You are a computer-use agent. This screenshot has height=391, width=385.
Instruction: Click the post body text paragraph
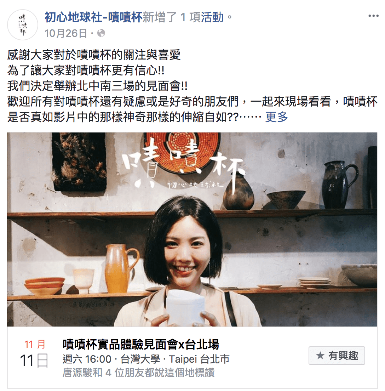coord(192,86)
